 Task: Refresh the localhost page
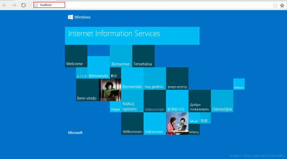pos(24,5)
